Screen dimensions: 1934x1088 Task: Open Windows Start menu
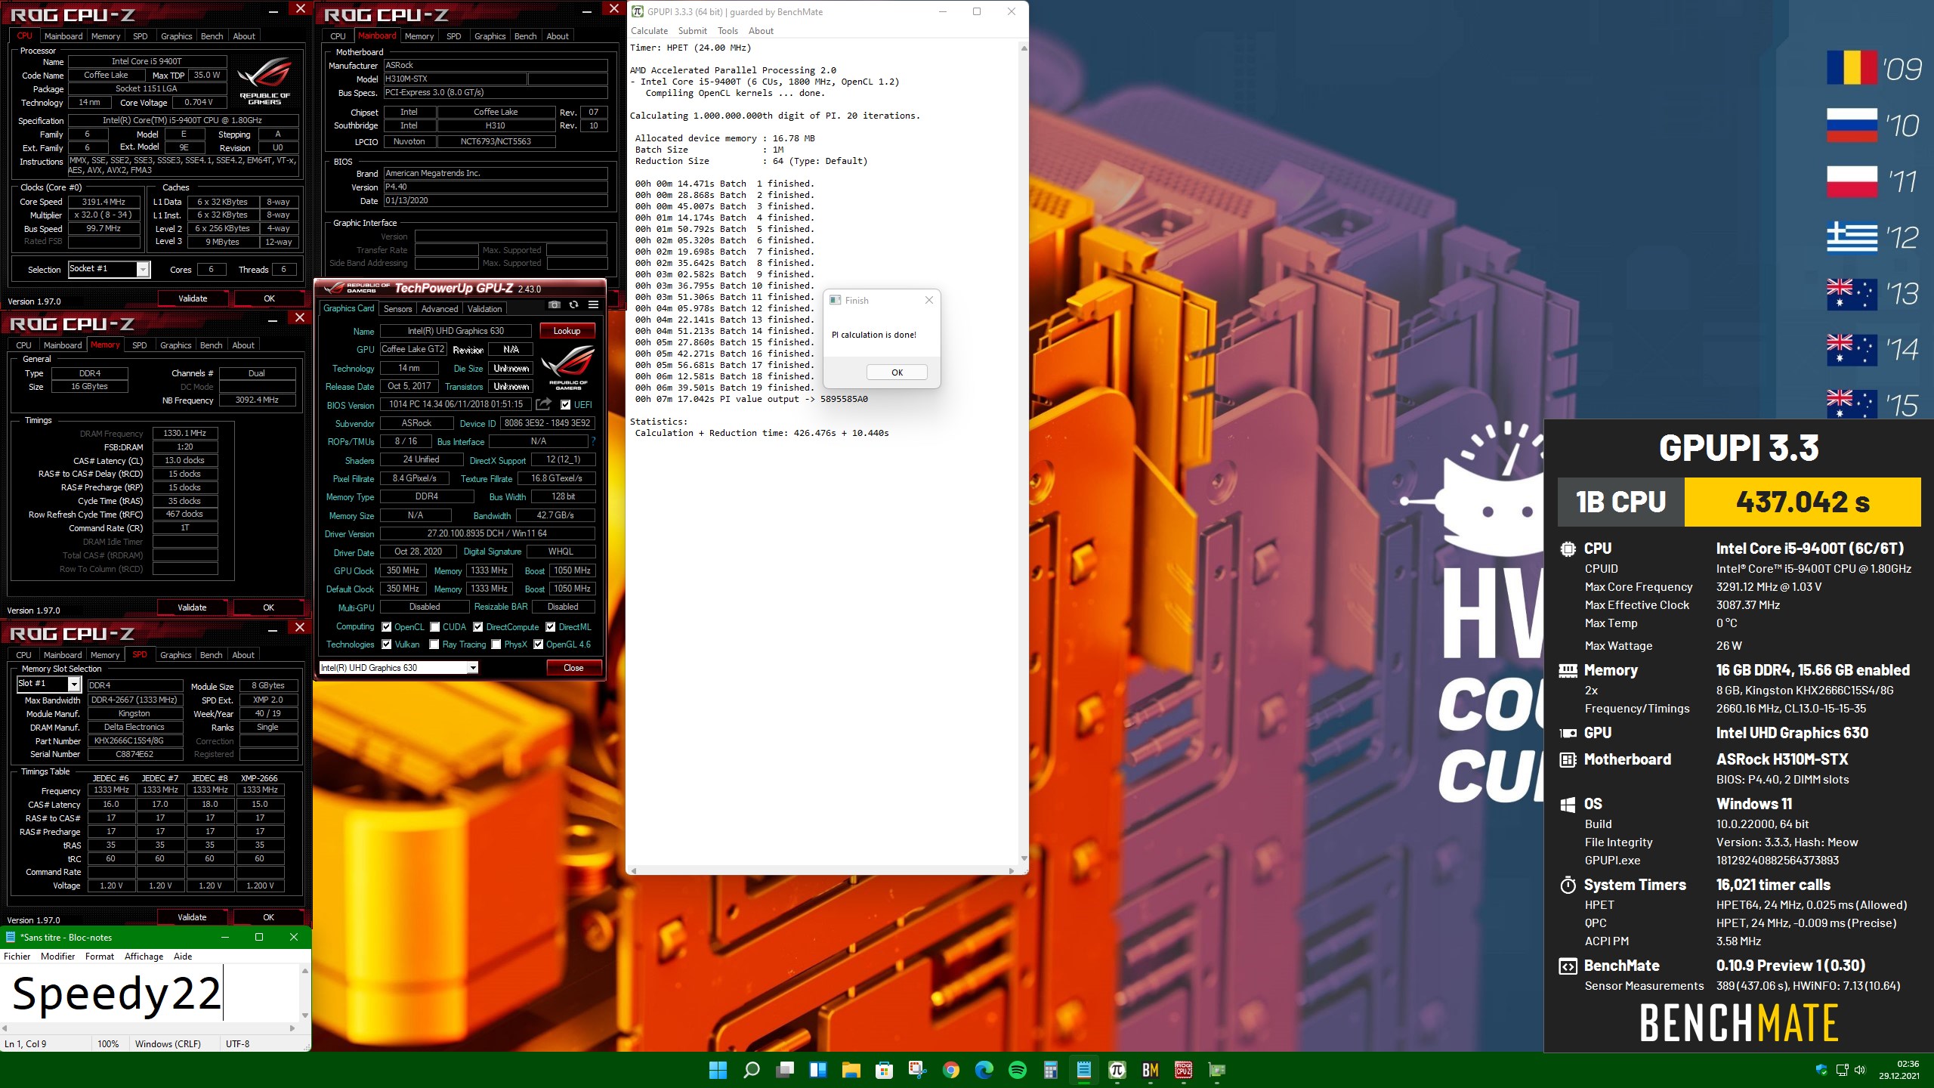tap(718, 1070)
